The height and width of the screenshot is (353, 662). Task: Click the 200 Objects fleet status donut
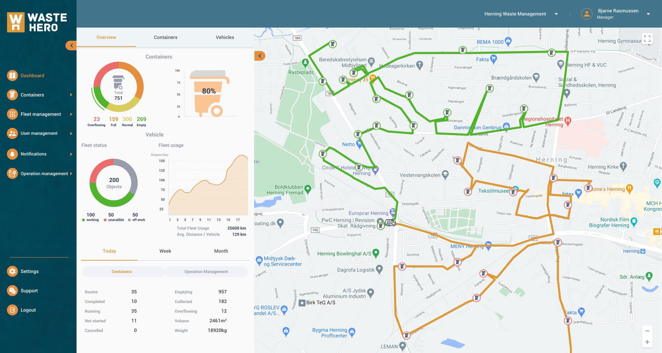tap(114, 183)
